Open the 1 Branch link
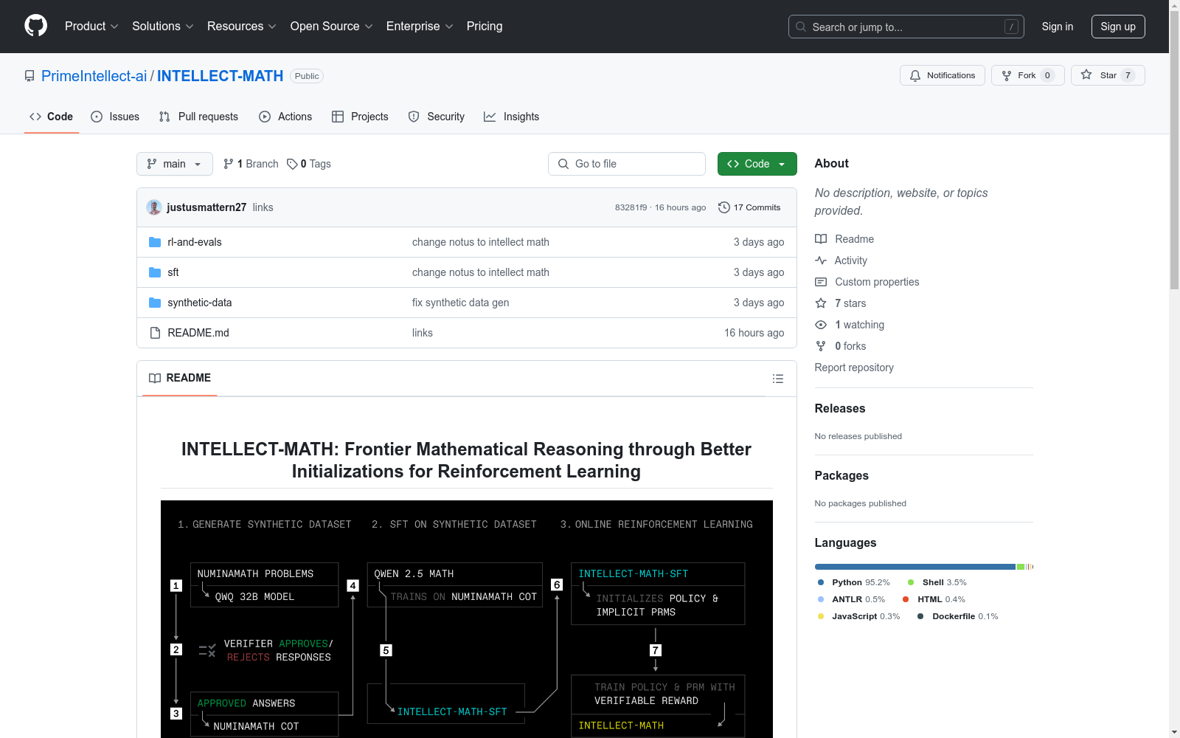Screen dimensions: 1180x738 (251, 164)
